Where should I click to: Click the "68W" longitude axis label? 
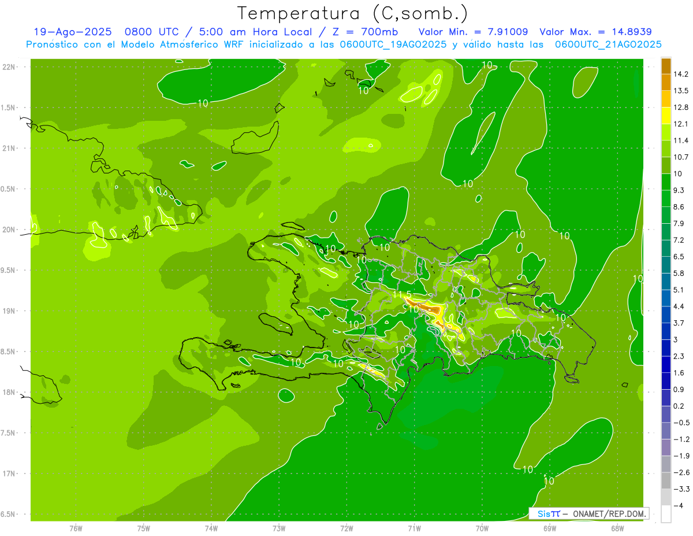pos(617,528)
